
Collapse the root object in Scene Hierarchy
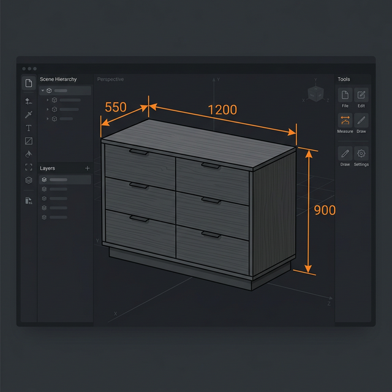(x=42, y=91)
